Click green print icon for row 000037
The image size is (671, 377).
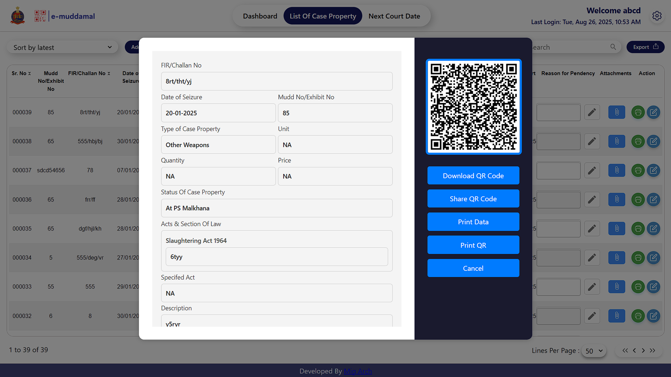pos(638,170)
